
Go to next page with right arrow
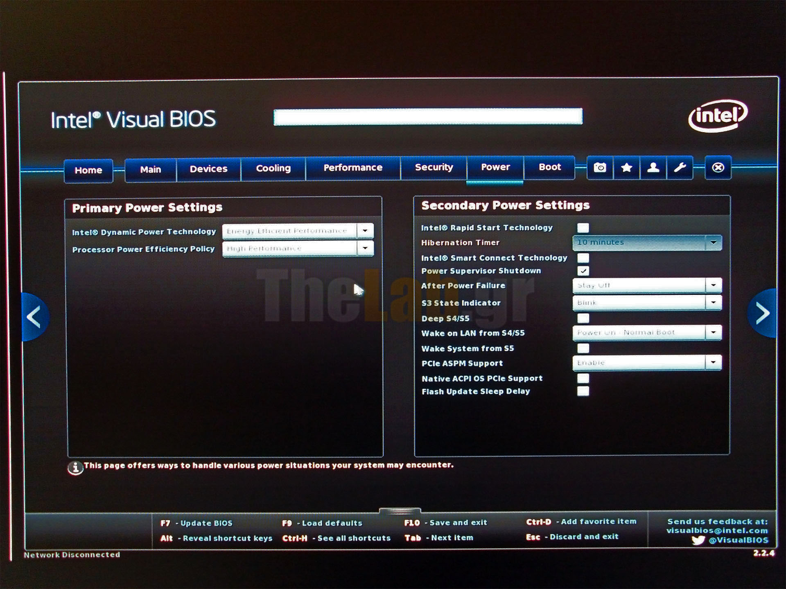pos(762,313)
